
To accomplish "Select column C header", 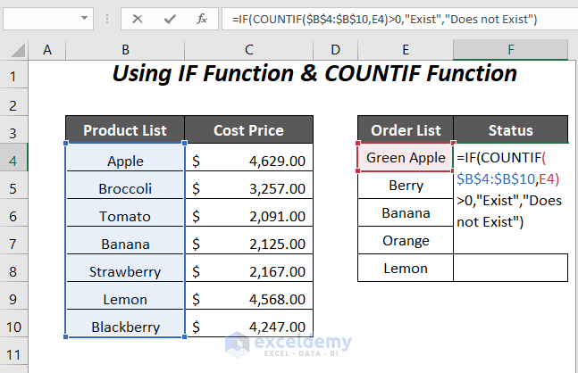I will [x=248, y=50].
